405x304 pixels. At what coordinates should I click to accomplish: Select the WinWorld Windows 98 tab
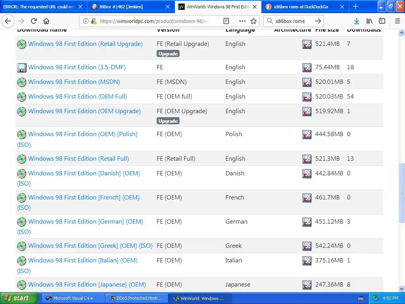[x=218, y=7]
